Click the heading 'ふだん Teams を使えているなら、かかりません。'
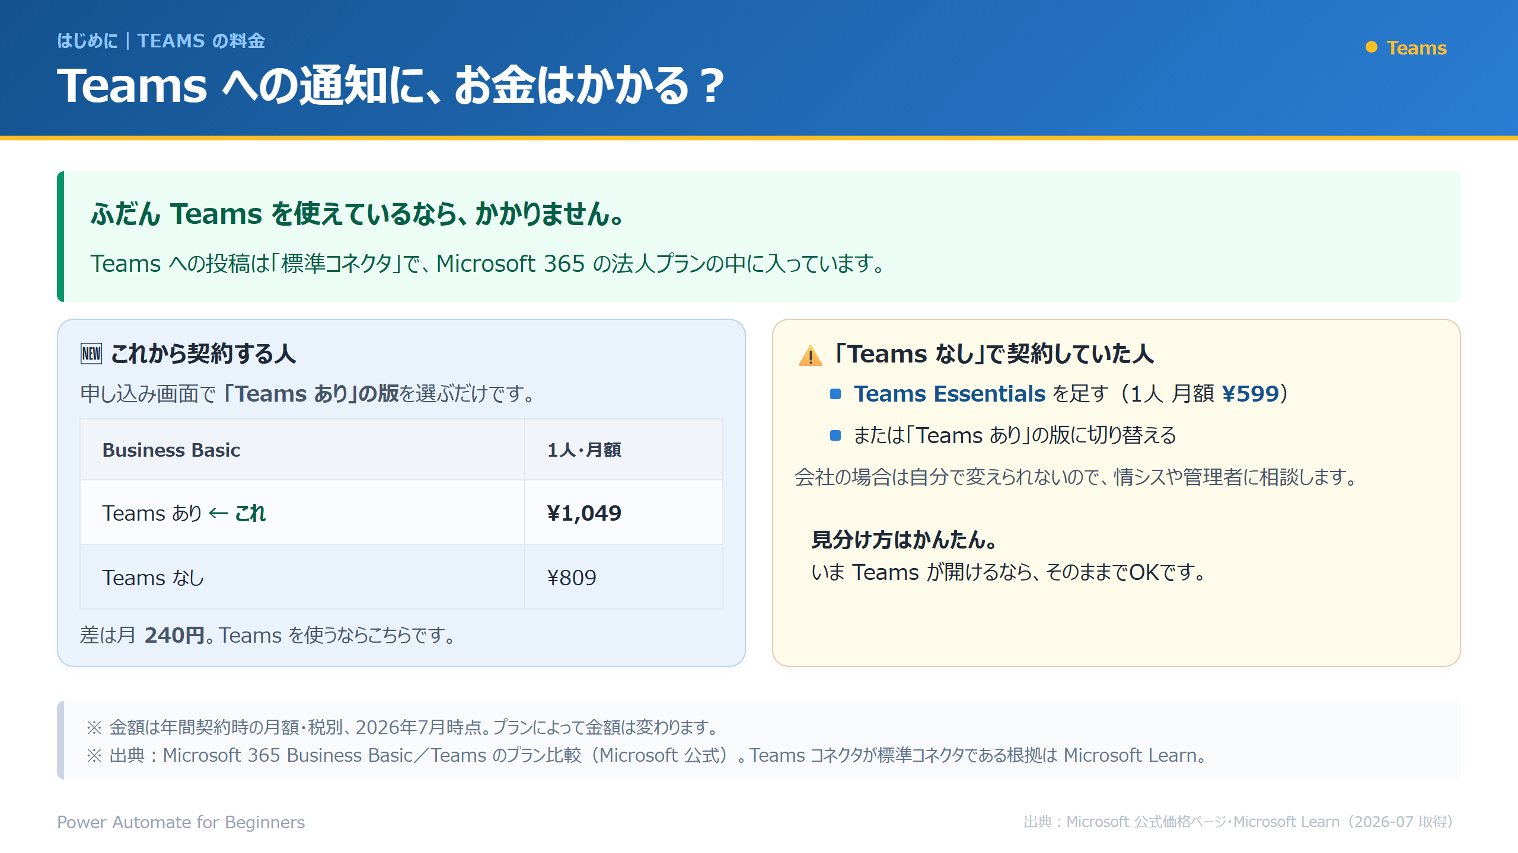This screenshot has height=853, width=1518. [x=358, y=213]
